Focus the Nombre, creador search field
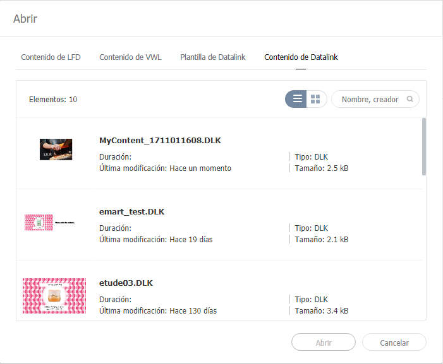Viewport: 443px width, 364px height. click(370, 99)
